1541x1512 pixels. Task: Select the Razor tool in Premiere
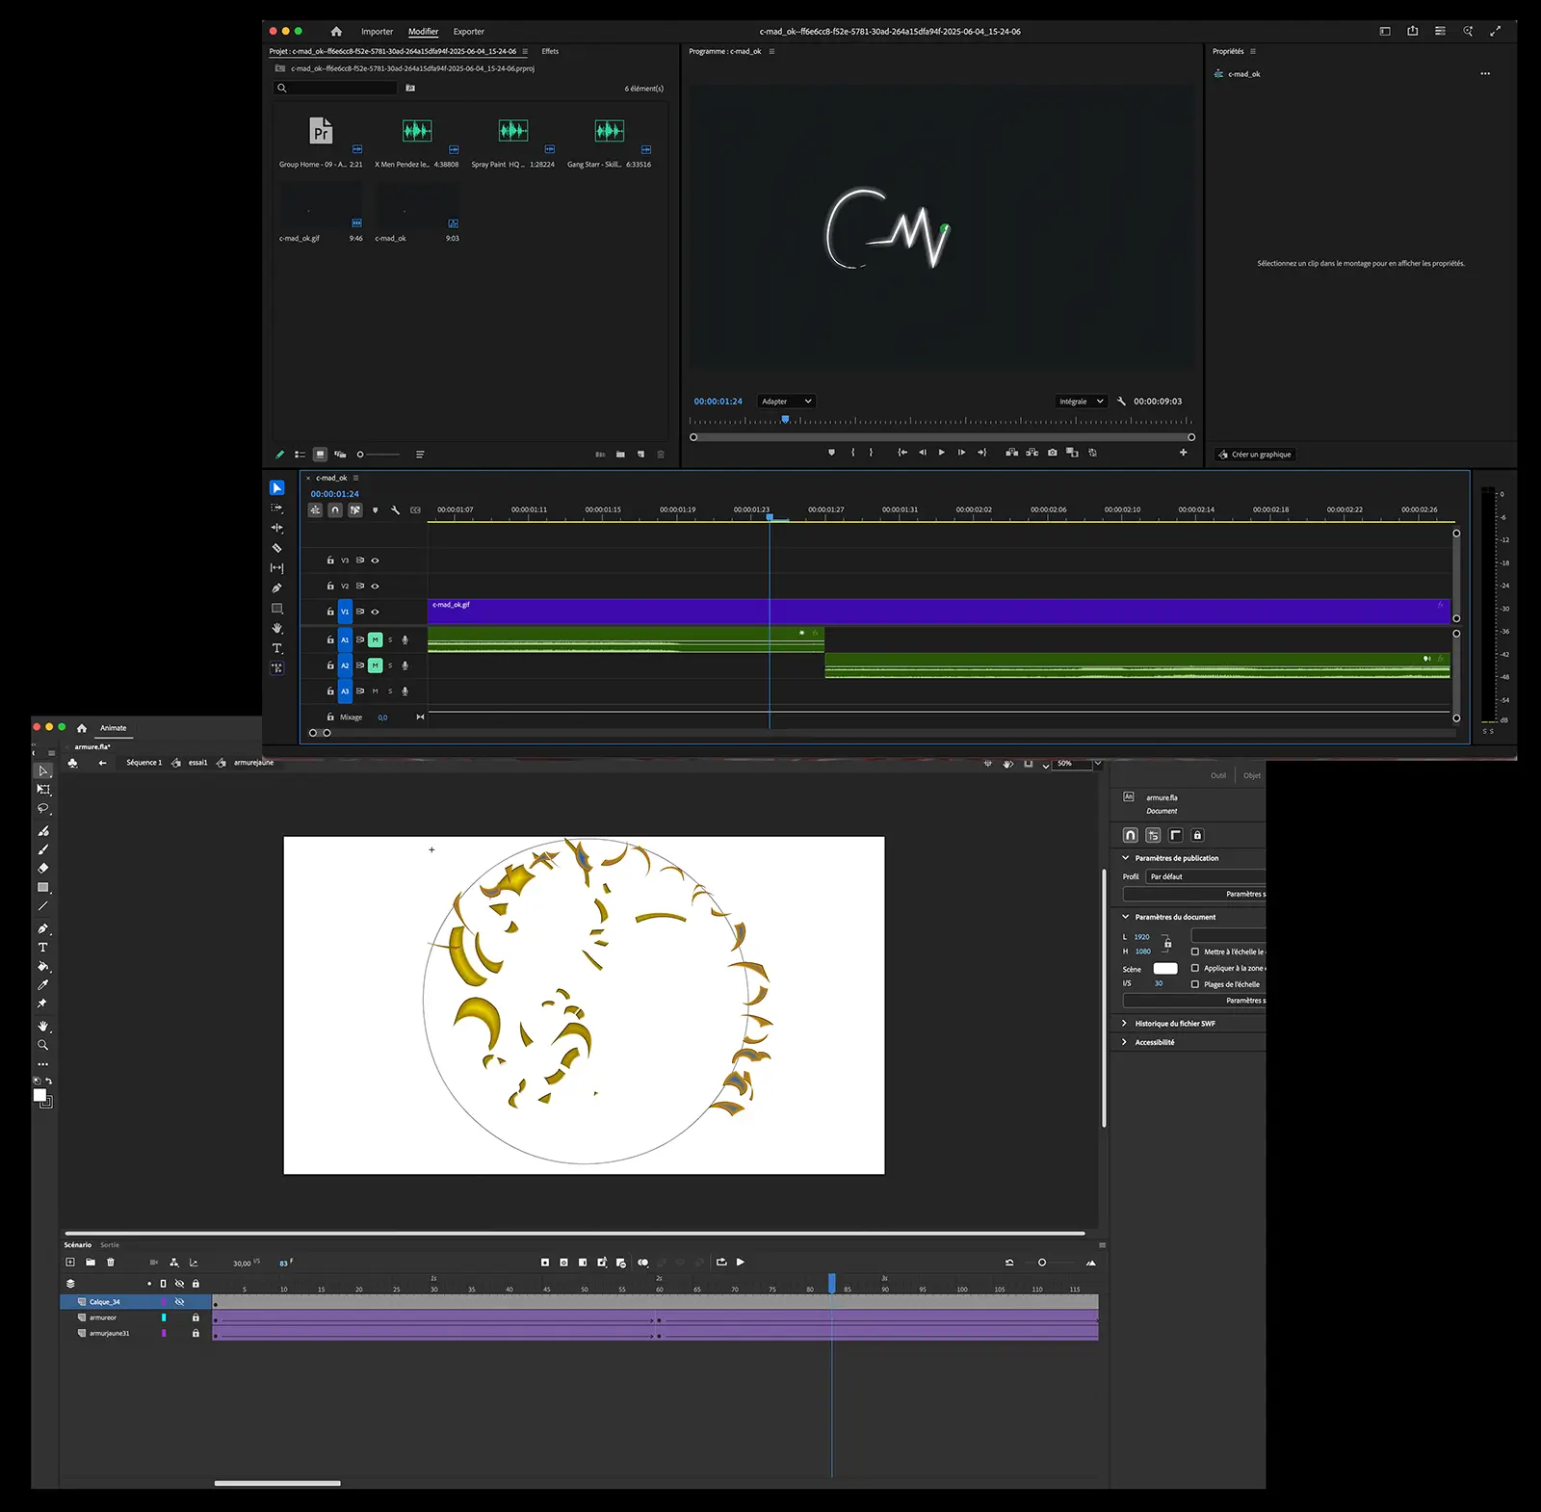pyautogui.click(x=276, y=548)
